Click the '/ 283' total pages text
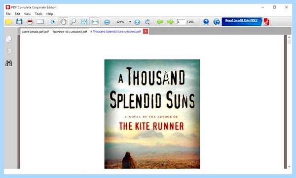 coord(190,22)
